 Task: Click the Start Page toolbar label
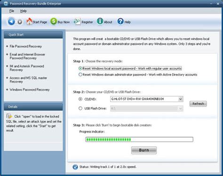40,22
